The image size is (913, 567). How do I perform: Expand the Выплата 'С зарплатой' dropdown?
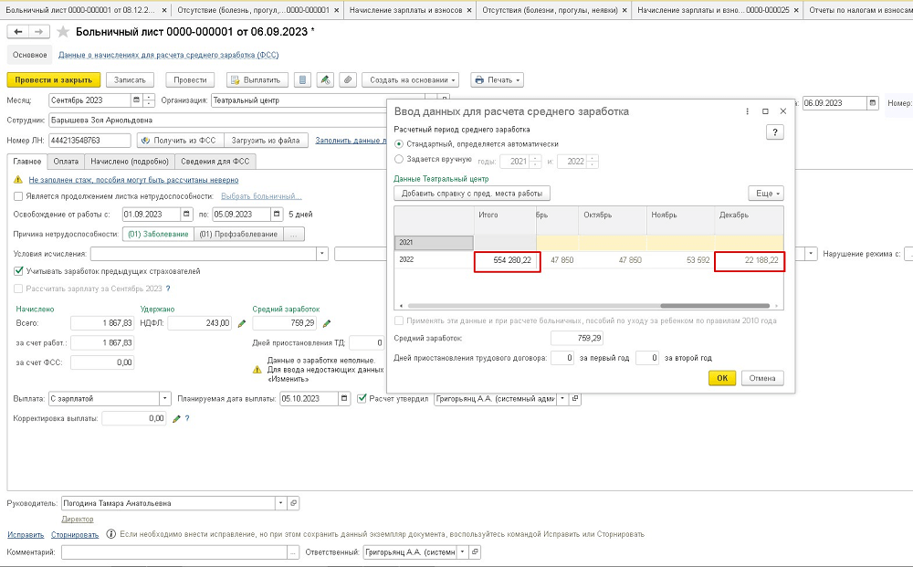point(164,398)
